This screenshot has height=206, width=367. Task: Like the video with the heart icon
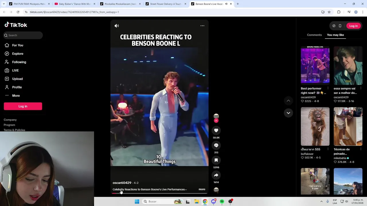coord(216,130)
